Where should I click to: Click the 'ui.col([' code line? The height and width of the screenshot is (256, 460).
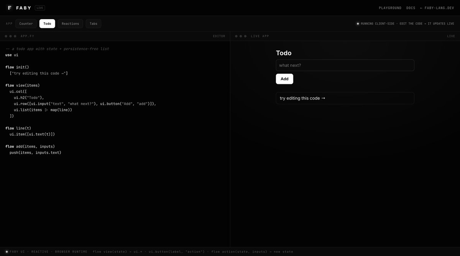pyautogui.click(x=18, y=92)
